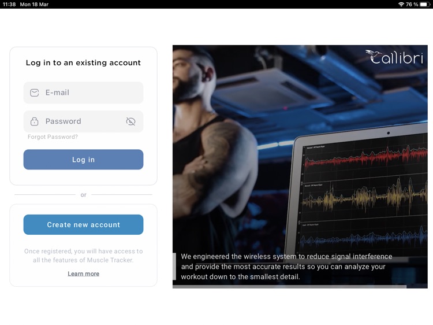Screen dimensions: 433x325
Task: Focus the E-mail input field
Action: coord(83,93)
